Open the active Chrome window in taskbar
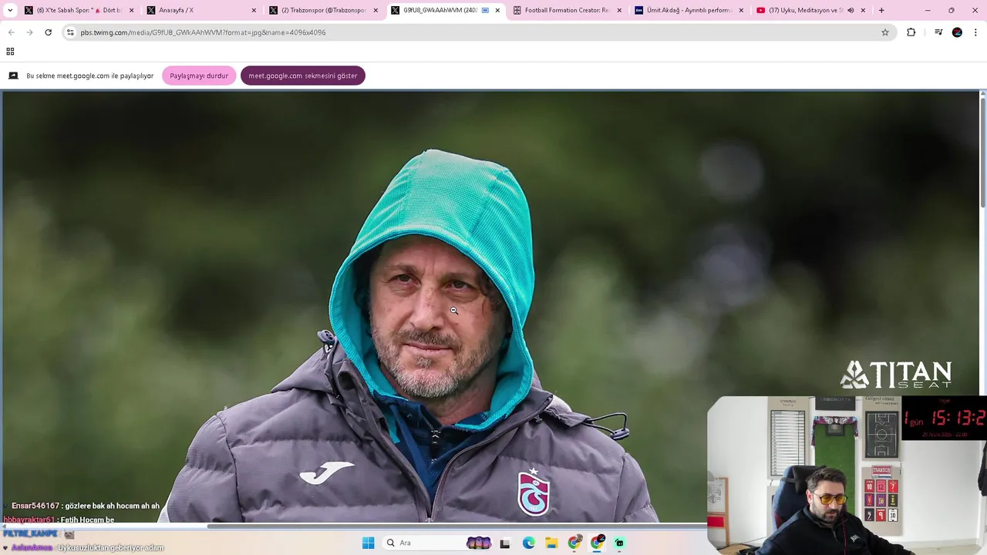The image size is (987, 555). pos(598,543)
